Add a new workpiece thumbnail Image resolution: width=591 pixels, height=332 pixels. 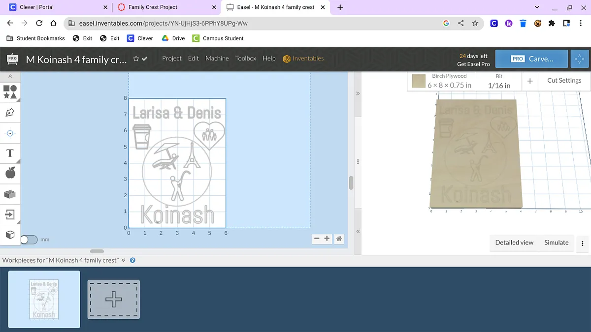point(114,299)
